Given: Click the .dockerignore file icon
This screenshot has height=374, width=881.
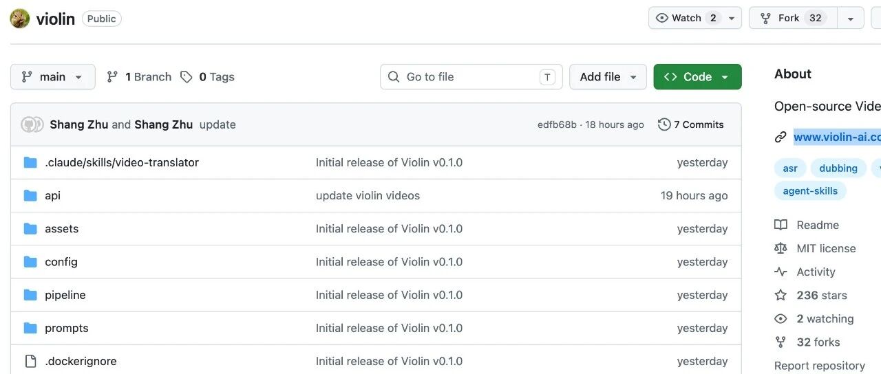Looking at the screenshot, I should click(30, 361).
